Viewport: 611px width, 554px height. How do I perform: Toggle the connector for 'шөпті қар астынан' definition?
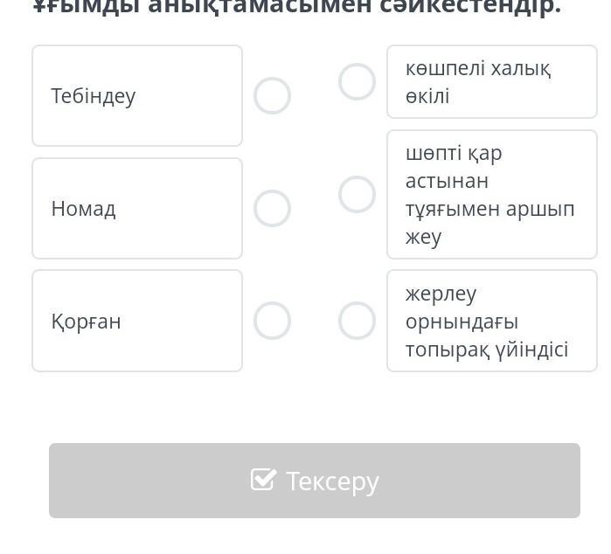pyautogui.click(x=357, y=194)
